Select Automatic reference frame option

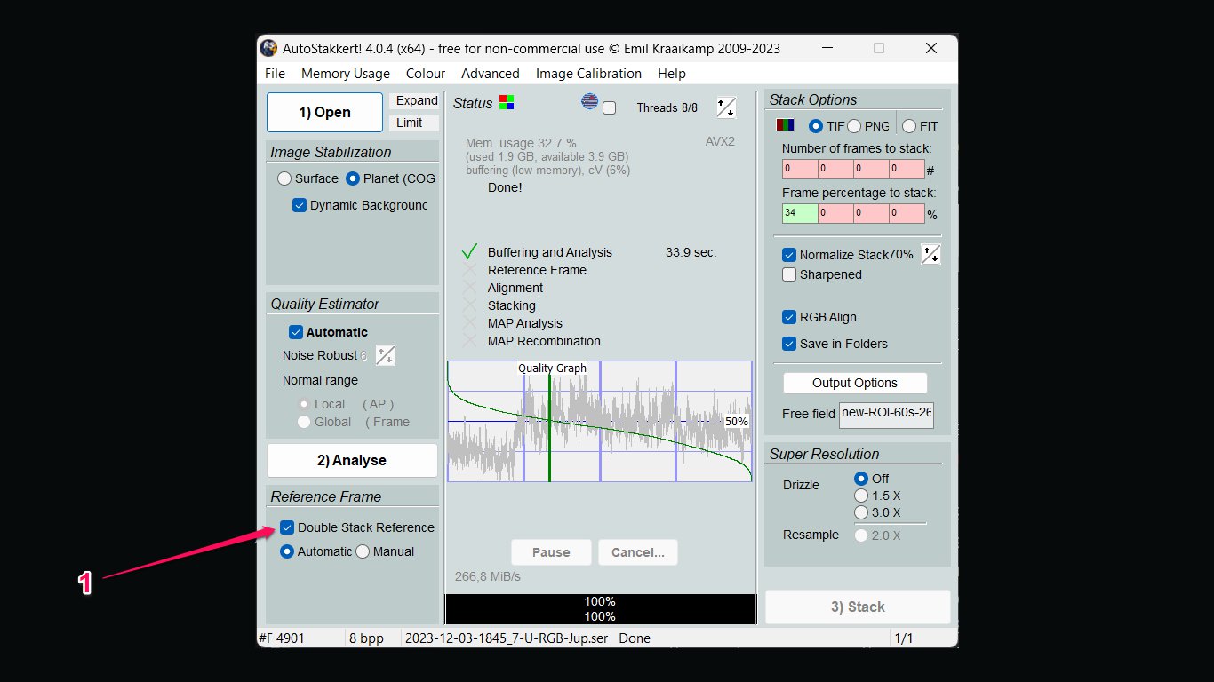coord(287,551)
